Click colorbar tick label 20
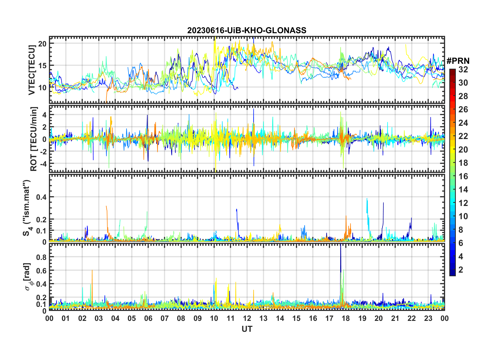Viewport: 494px width, 345px height. pos(463,149)
